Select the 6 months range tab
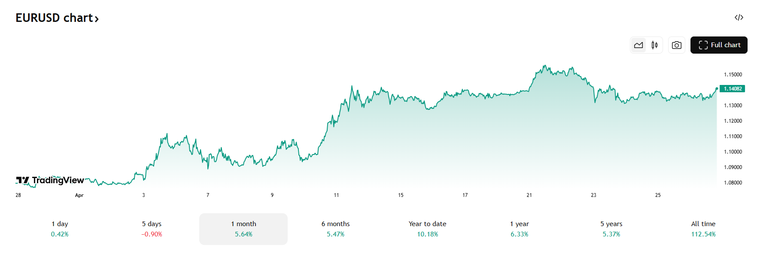 point(335,229)
